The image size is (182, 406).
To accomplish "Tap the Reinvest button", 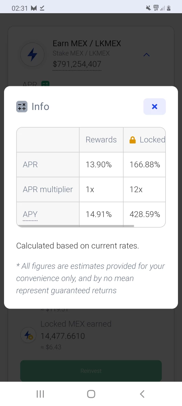I will pyautogui.click(x=91, y=371).
